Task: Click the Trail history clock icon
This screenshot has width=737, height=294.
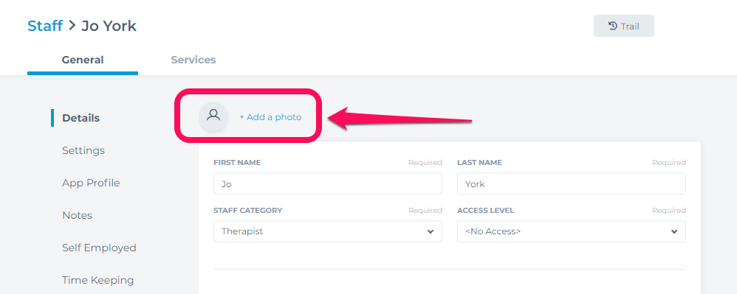Action: (612, 26)
